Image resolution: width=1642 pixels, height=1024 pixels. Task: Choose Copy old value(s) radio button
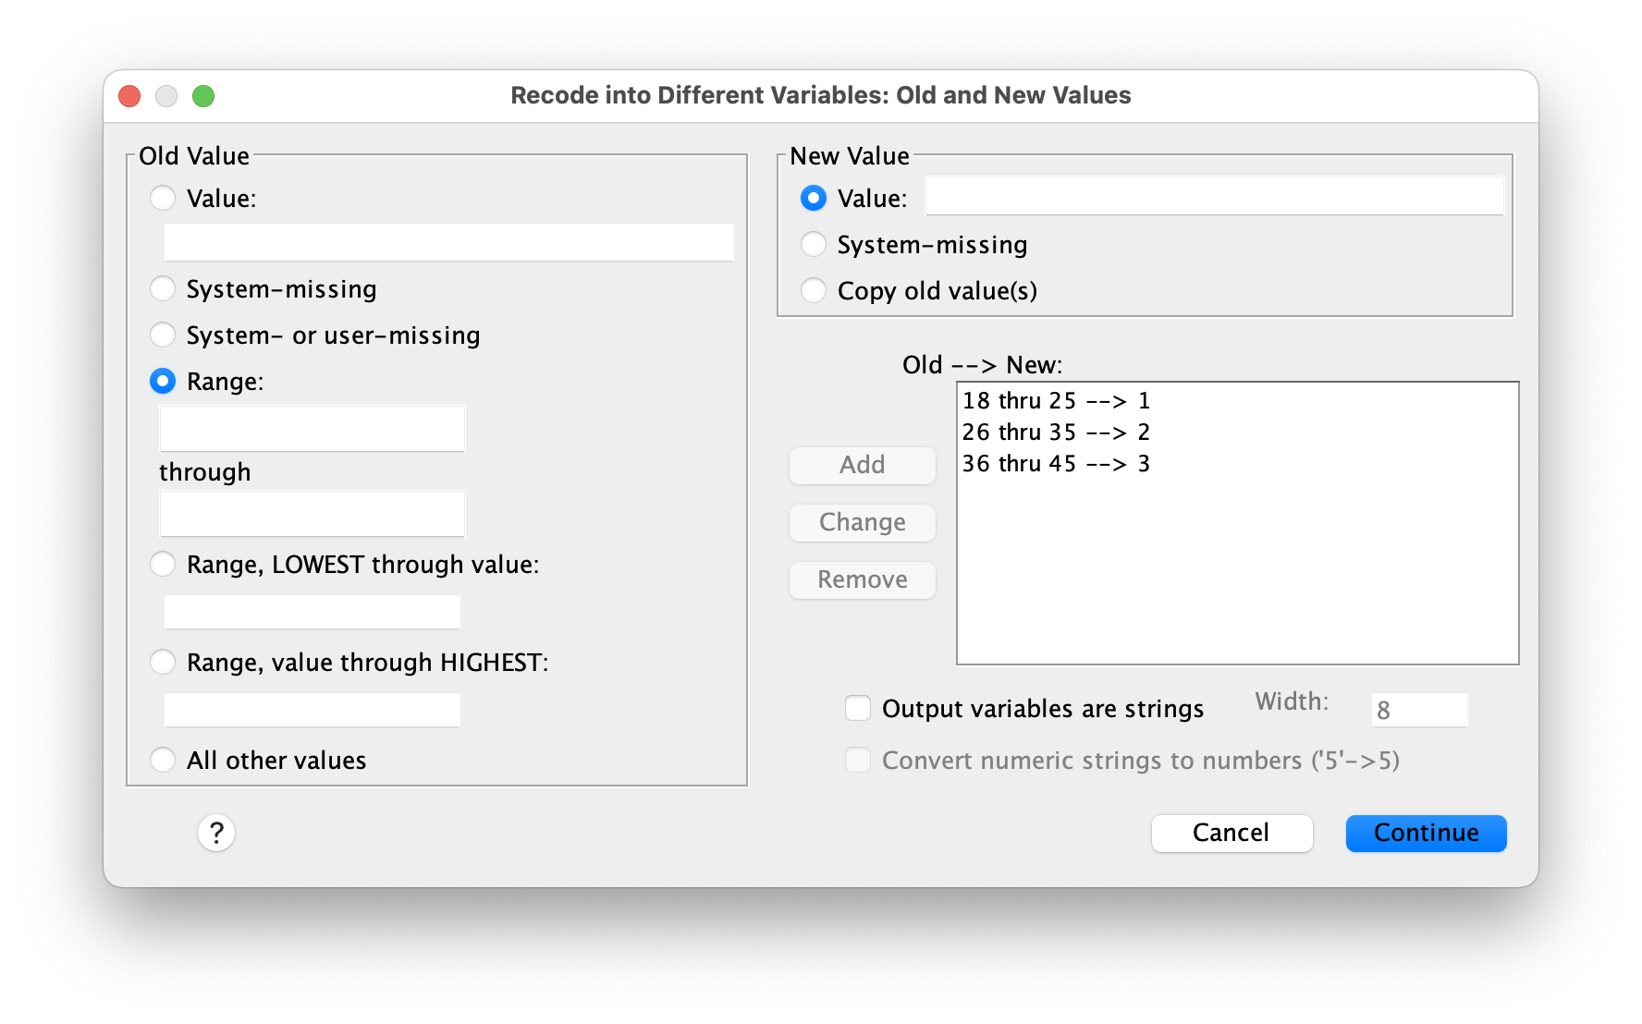[x=814, y=290]
